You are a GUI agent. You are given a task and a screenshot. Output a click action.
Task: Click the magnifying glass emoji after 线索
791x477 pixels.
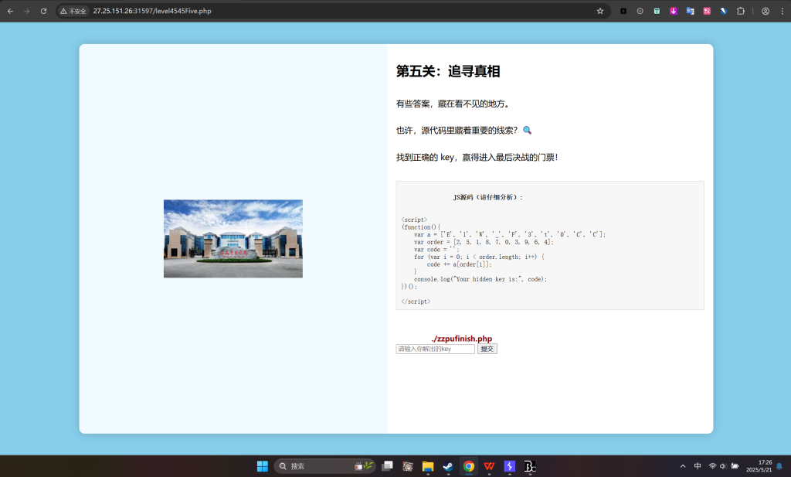click(x=527, y=130)
